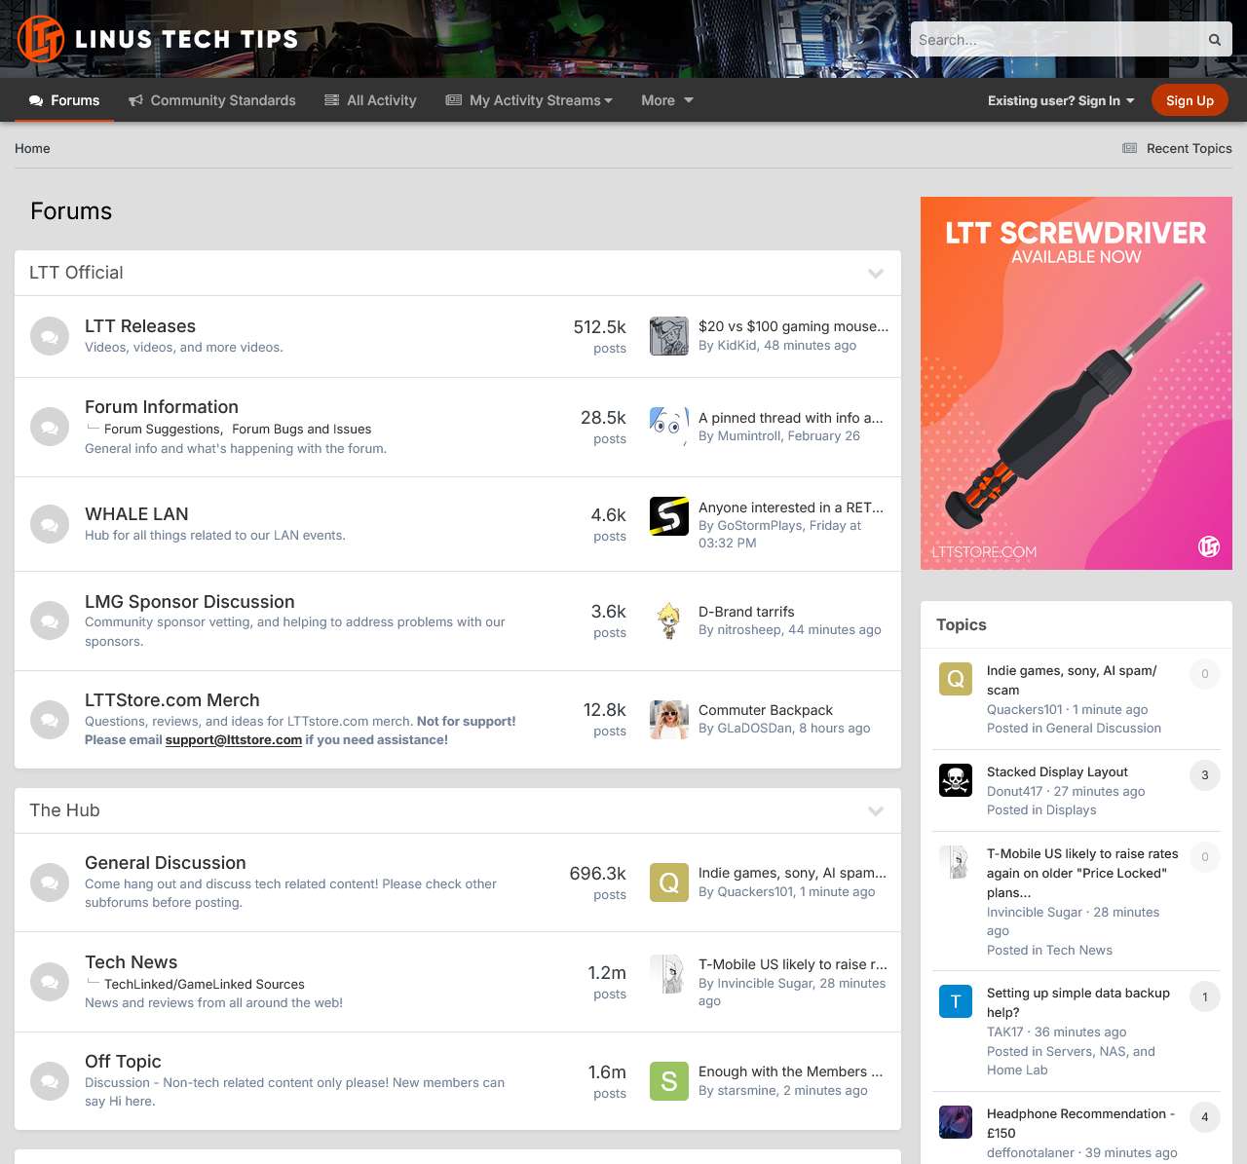Open LMG Sponsor Discussion forum title
The height and width of the screenshot is (1164, 1247).
pyautogui.click(x=190, y=602)
